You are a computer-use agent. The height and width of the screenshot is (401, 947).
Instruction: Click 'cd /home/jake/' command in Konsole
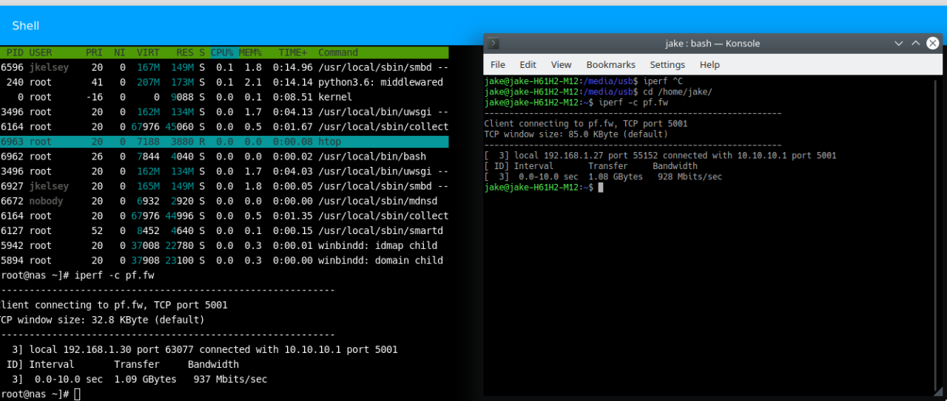click(677, 92)
